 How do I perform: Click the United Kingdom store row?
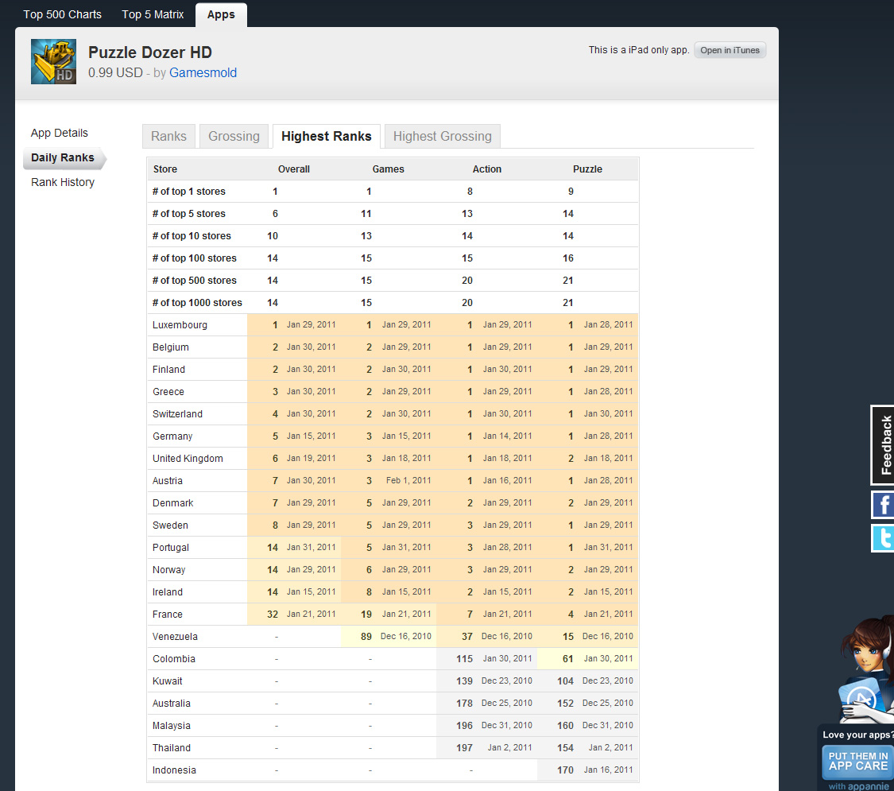click(x=393, y=459)
